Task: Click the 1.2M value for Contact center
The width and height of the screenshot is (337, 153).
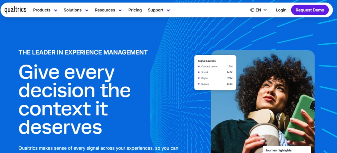Action: pos(230,66)
